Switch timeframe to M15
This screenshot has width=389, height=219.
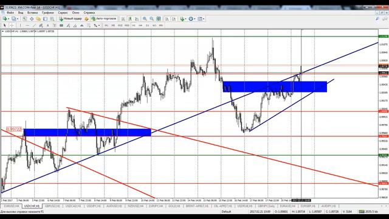tap(120, 26)
